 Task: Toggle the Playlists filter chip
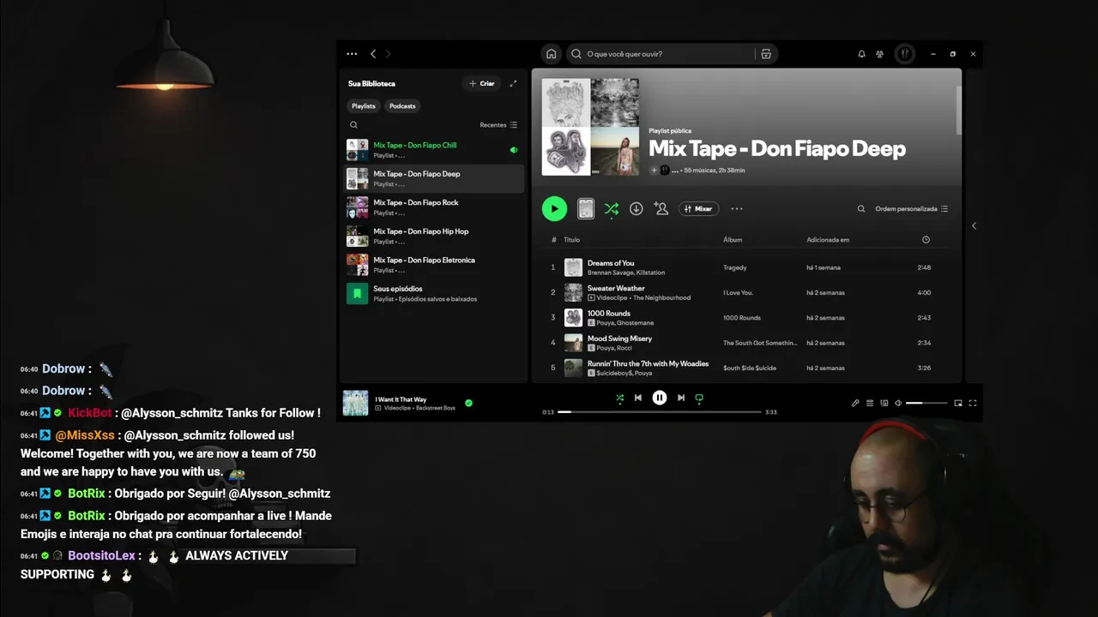click(x=364, y=106)
